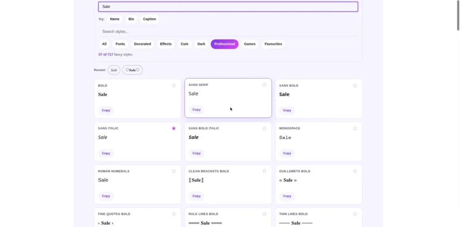
Task: Favourite the Monospace style star
Action: point(355,128)
